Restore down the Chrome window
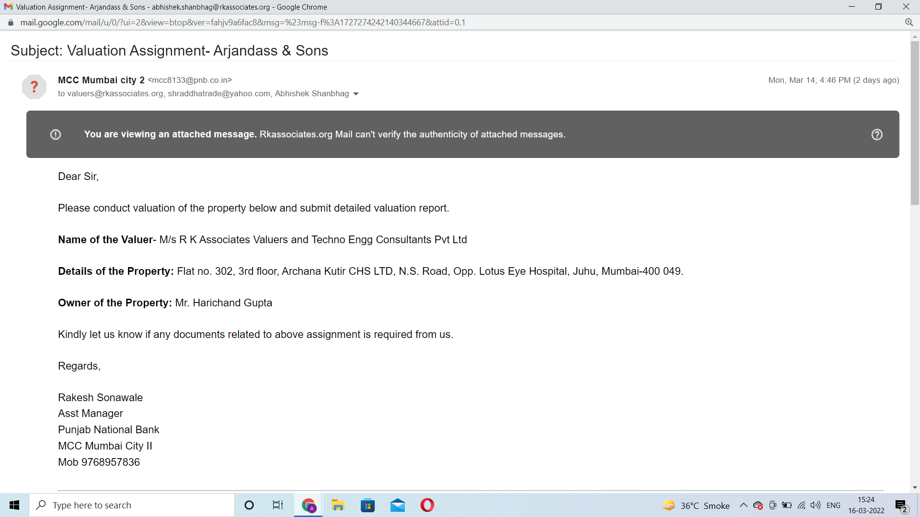This screenshot has height=517, width=920. (x=878, y=7)
